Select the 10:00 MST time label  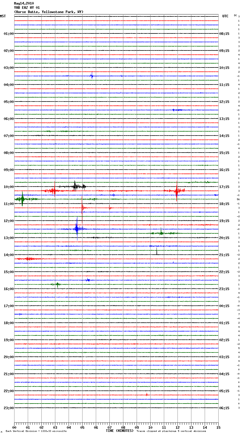tap(9, 187)
